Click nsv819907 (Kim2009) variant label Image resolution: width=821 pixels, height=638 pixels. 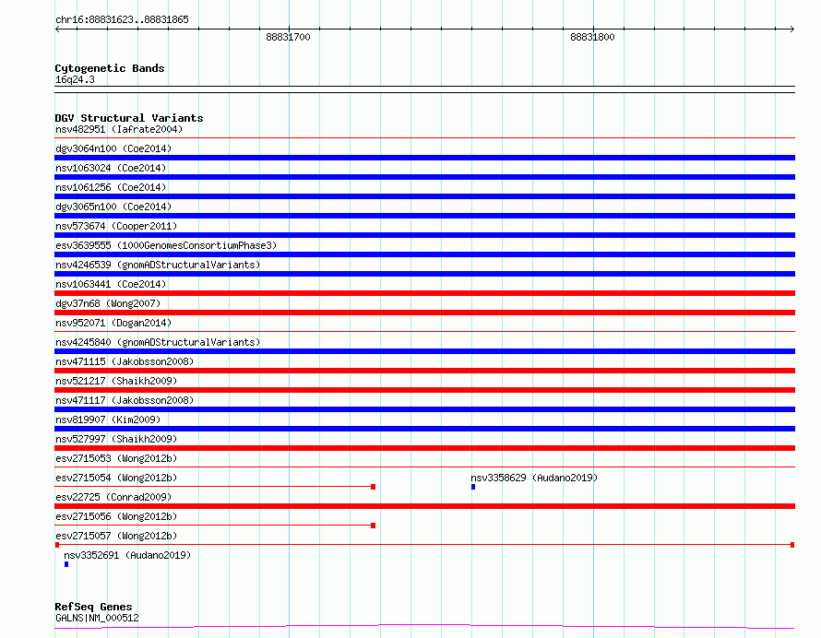point(108,419)
